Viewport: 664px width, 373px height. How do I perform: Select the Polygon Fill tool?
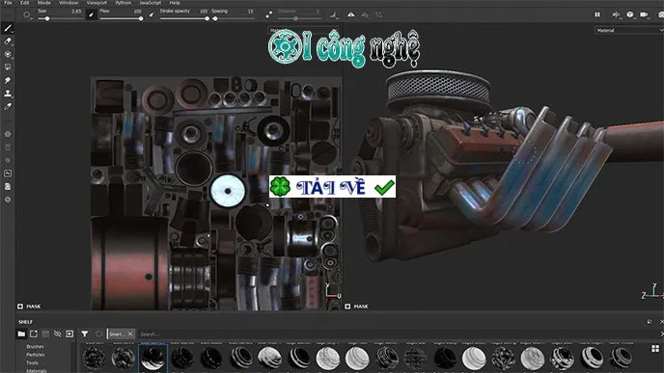8,67
